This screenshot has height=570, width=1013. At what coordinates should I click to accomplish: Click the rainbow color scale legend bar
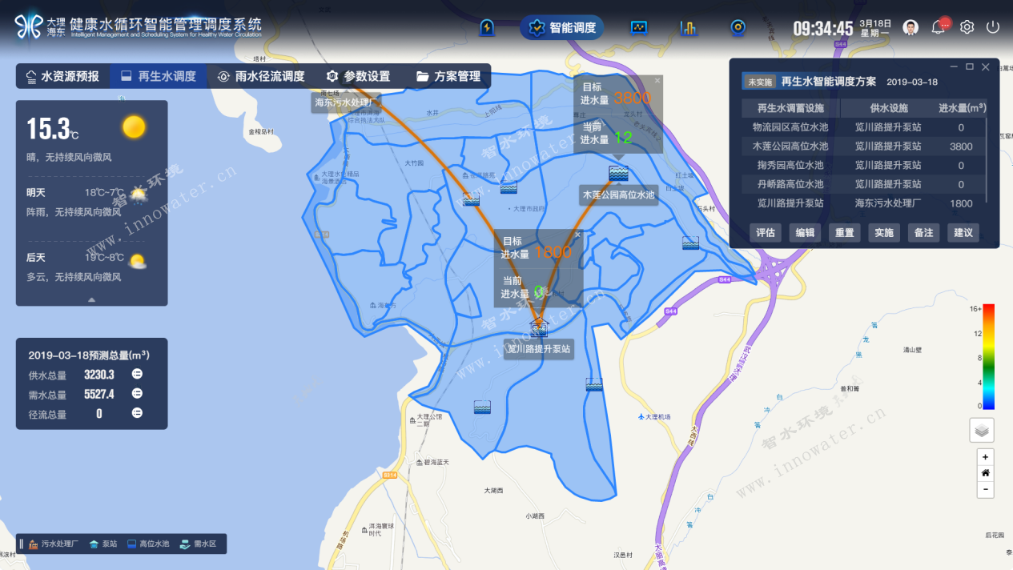[x=988, y=356]
